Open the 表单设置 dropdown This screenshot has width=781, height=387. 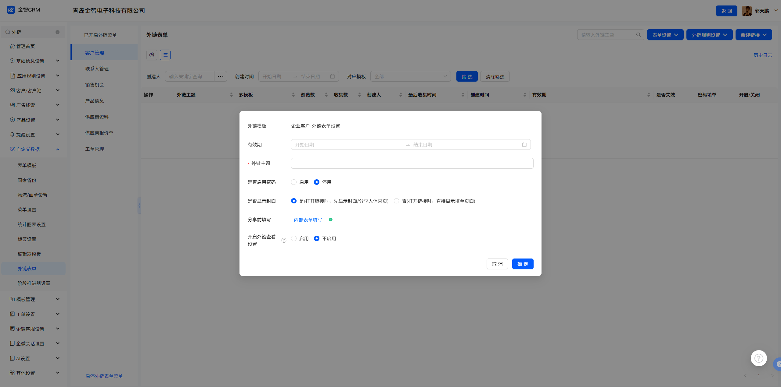pyautogui.click(x=665, y=35)
